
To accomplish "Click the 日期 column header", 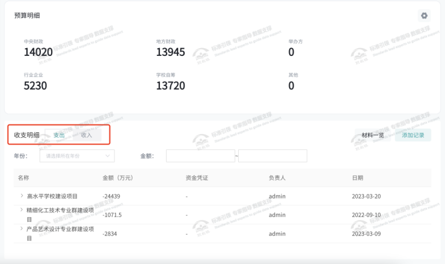I will (357, 178).
